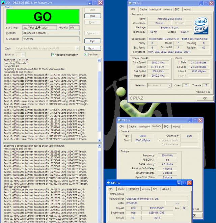Open the Processor Selection dropdown in CPU-Z
The width and height of the screenshot is (216, 223).
169,85
